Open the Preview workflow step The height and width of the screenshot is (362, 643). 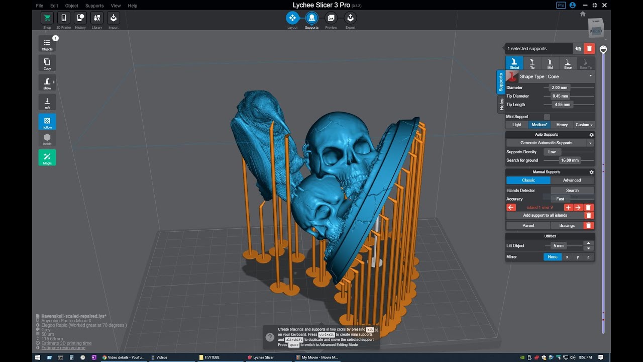pyautogui.click(x=331, y=18)
